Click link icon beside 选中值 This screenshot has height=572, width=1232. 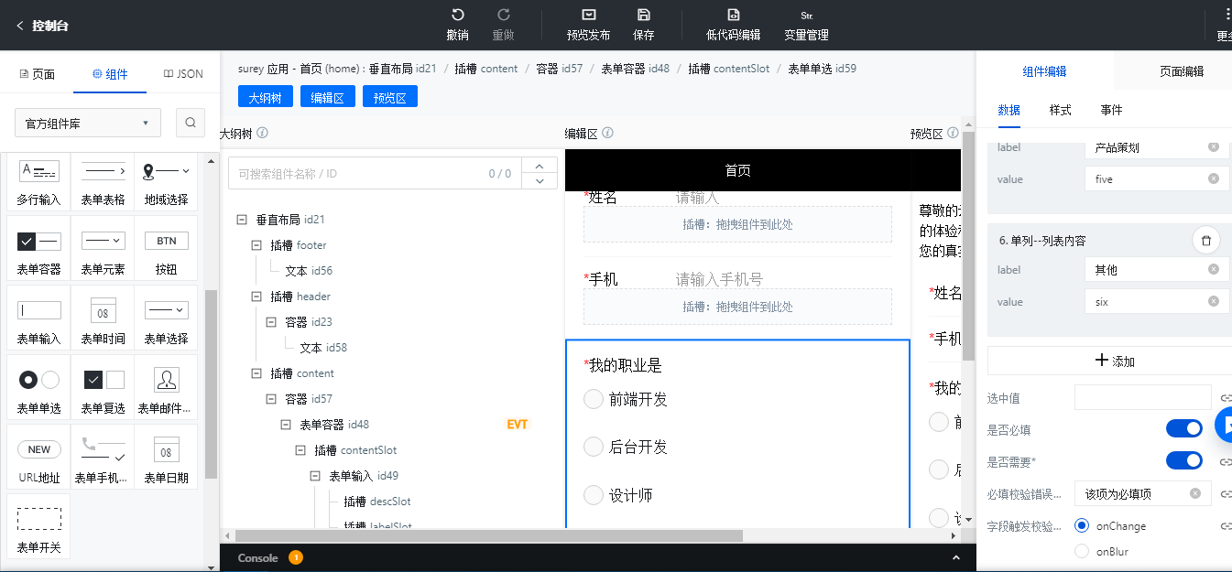pyautogui.click(x=1226, y=397)
